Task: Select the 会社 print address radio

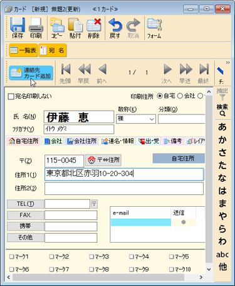Action: tap(180, 96)
